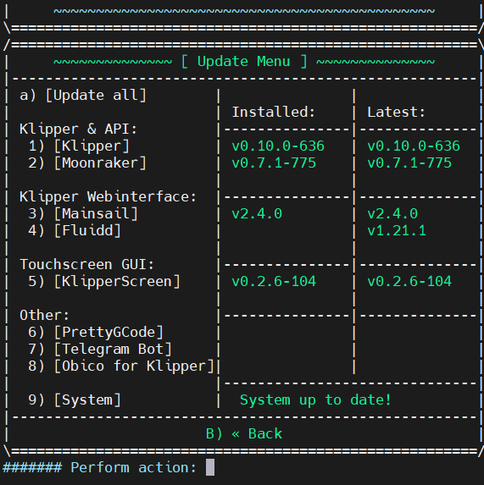The height and width of the screenshot is (485, 484).
Task: Click the Touchscreen GUI section heading
Action: click(86, 264)
